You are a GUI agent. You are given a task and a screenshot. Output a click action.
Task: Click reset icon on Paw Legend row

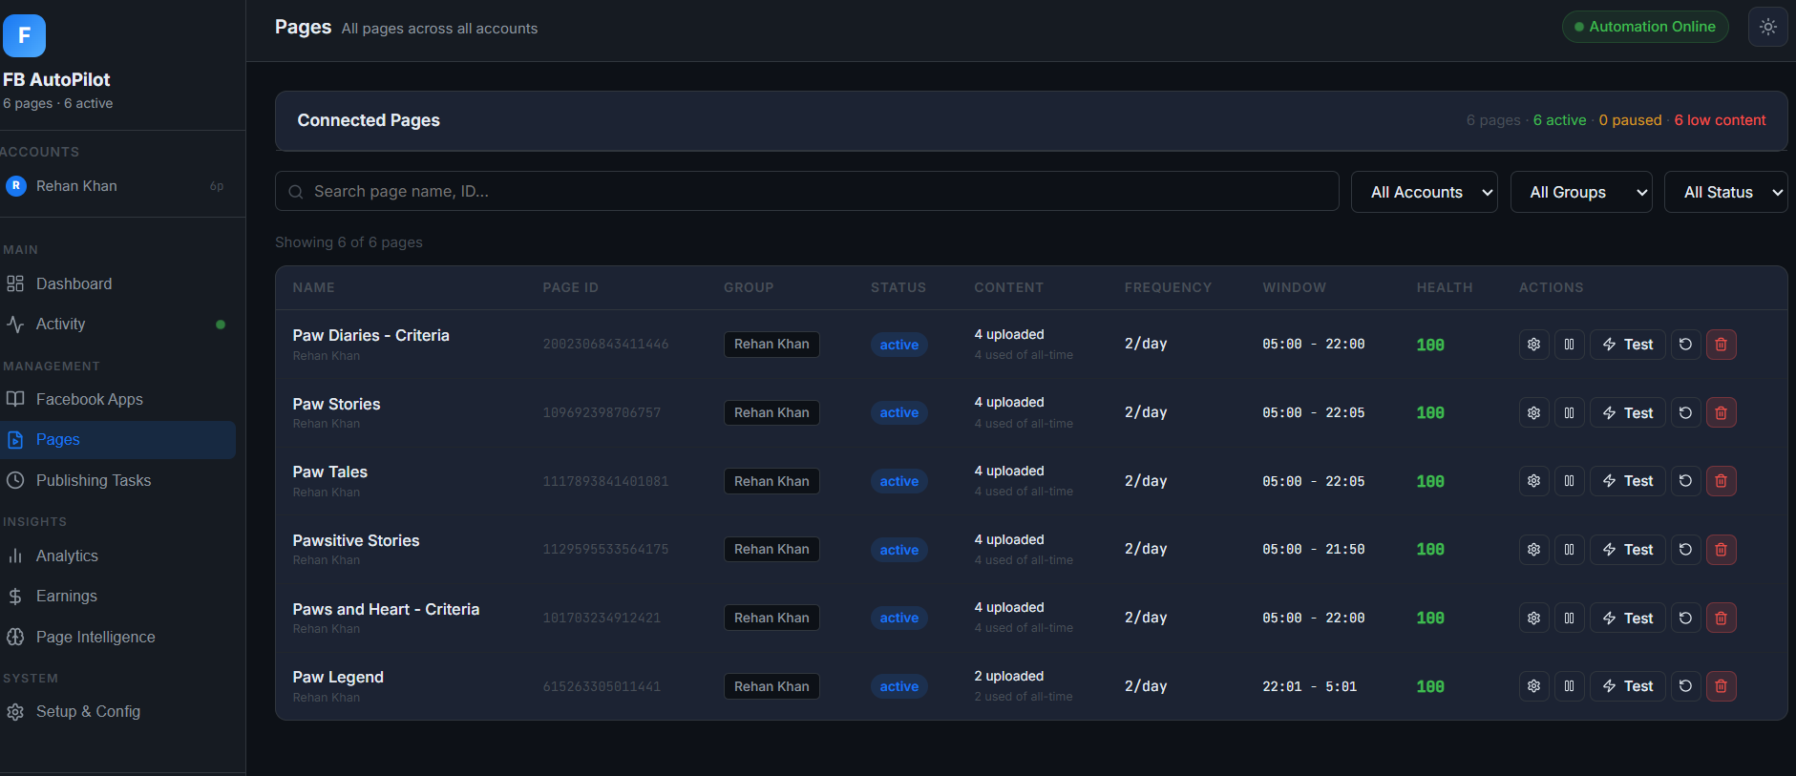tap(1685, 686)
